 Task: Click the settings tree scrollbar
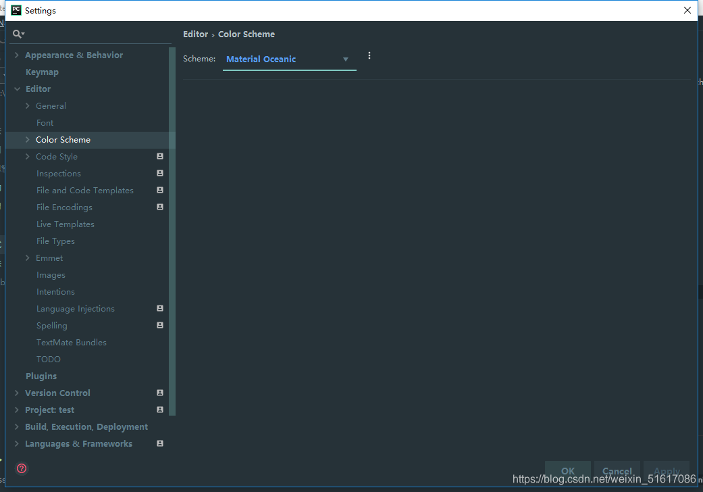point(172,231)
